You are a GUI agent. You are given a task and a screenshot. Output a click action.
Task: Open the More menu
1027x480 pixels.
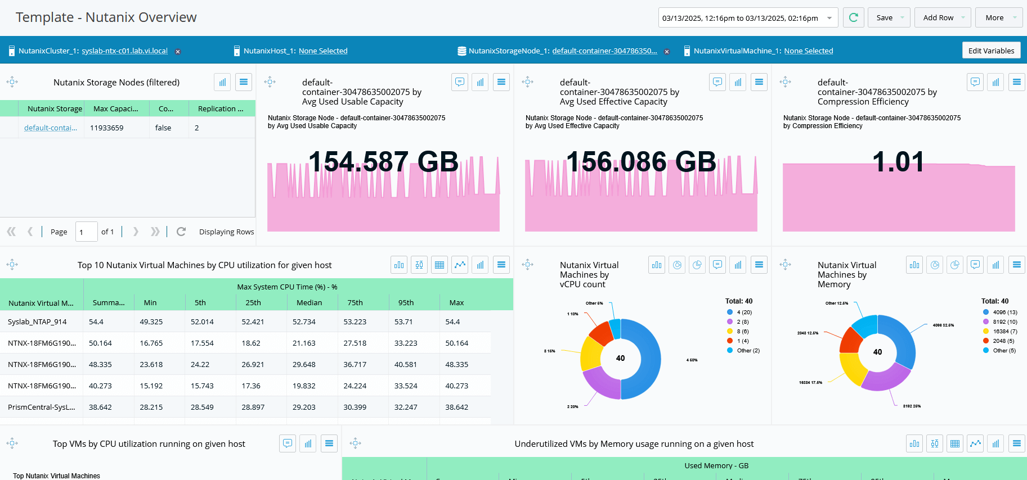point(999,17)
